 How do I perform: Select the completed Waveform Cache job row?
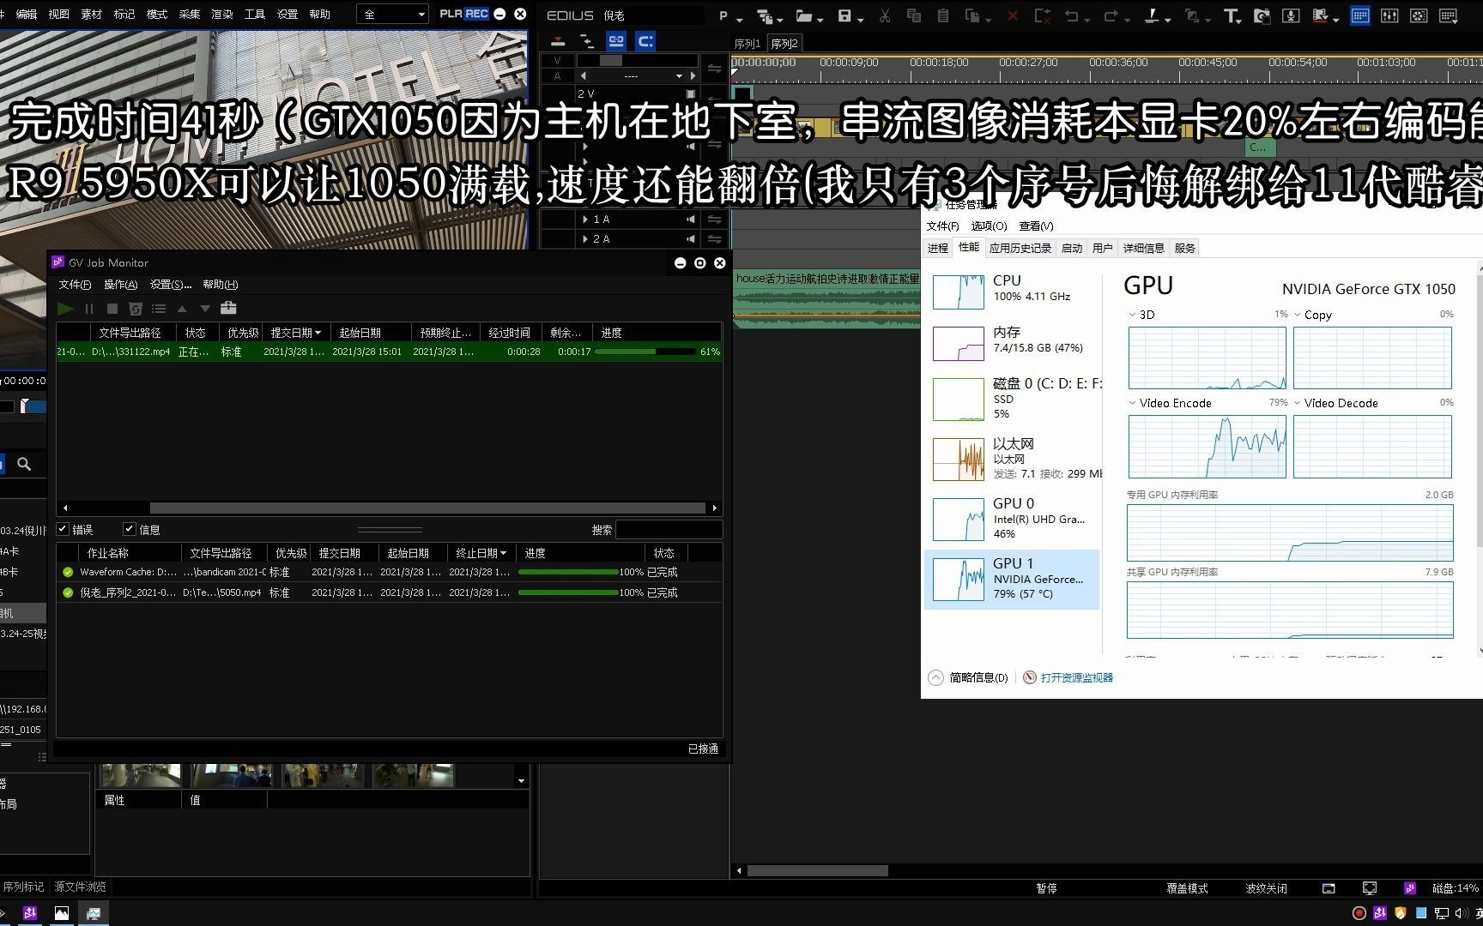tap(389, 572)
